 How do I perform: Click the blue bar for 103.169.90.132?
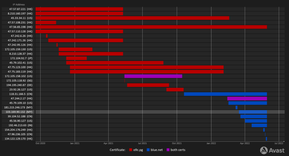click(x=253, y=112)
